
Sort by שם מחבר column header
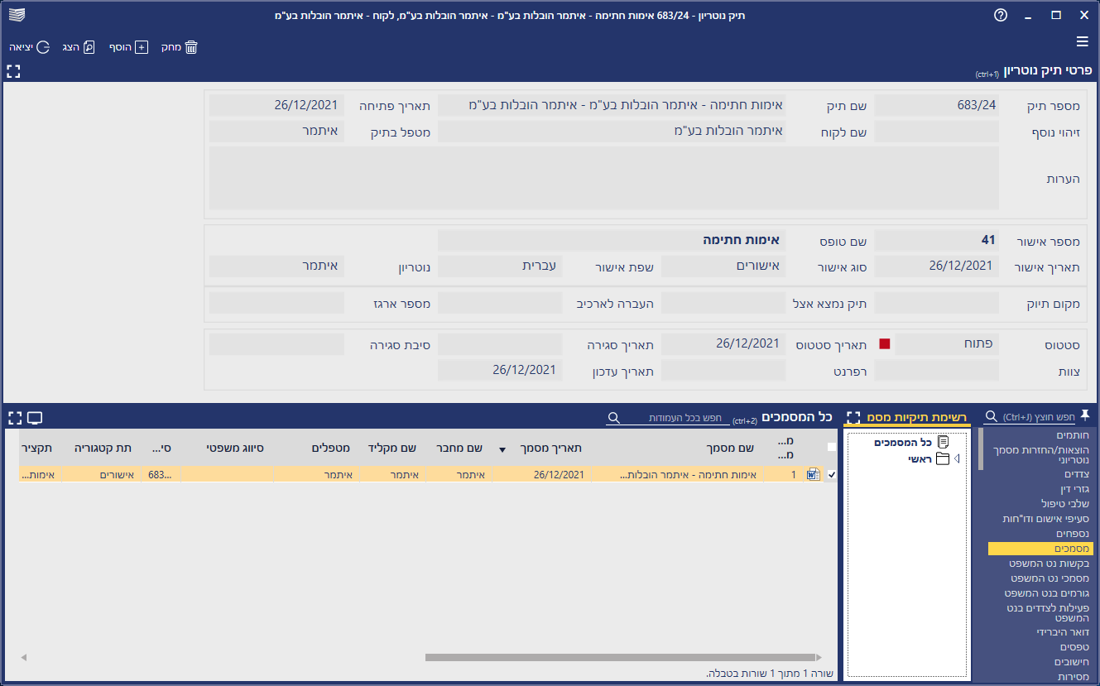click(x=459, y=449)
